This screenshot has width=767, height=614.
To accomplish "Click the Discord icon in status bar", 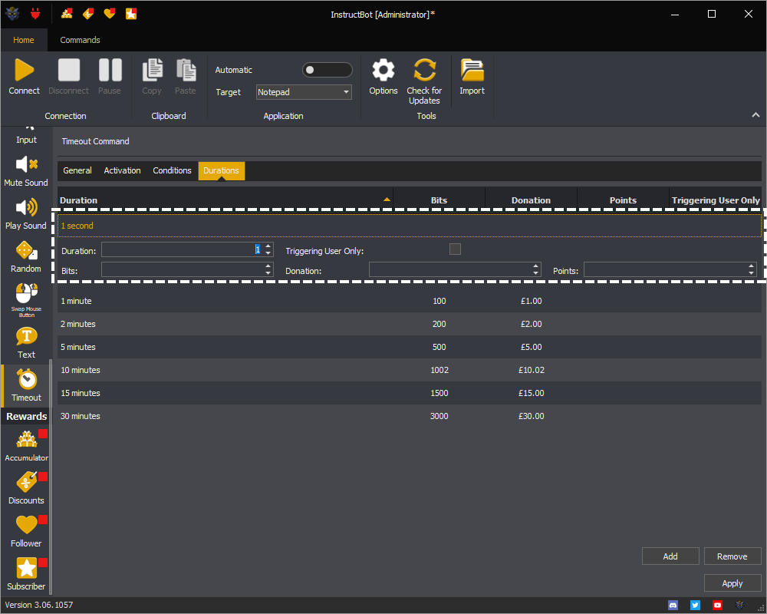I will 673,606.
